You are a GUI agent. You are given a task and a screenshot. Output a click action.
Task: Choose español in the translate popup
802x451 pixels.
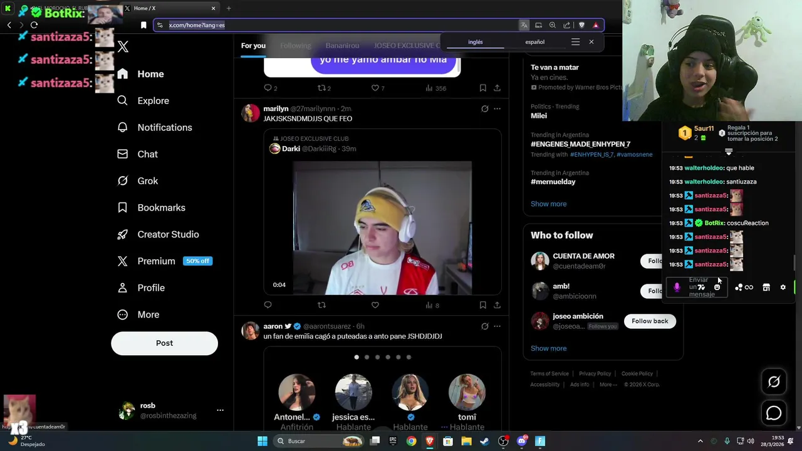click(x=534, y=42)
